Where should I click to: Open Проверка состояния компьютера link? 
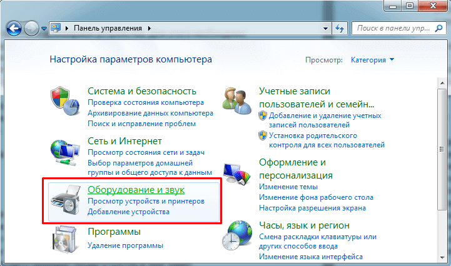click(x=146, y=102)
